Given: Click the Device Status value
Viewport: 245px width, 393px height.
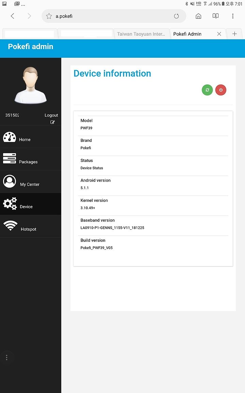Looking at the screenshot, I should tap(92, 168).
